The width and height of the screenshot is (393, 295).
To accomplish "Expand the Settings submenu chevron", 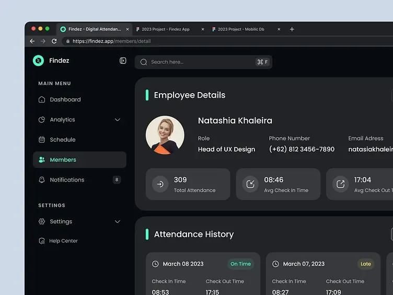I will pyautogui.click(x=117, y=221).
